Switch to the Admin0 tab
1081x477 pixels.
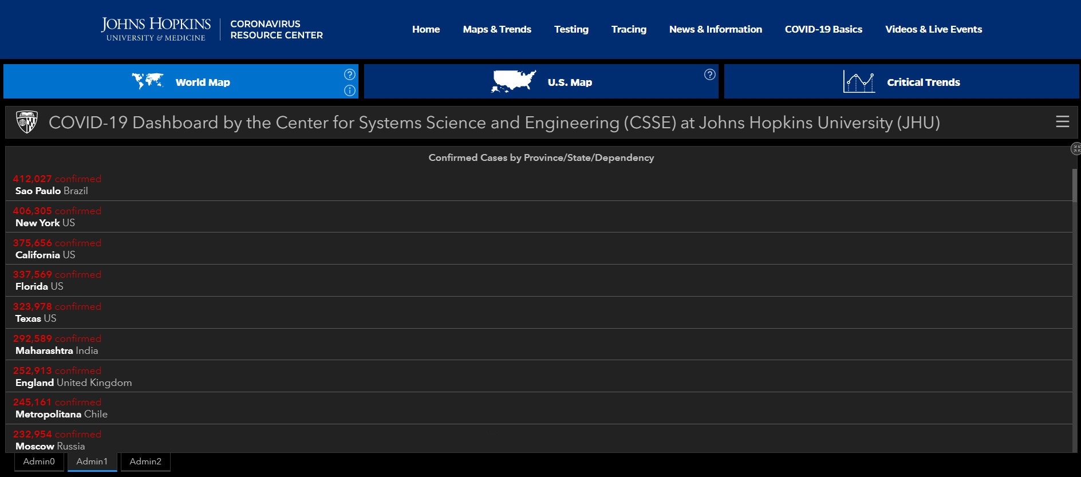[39, 462]
